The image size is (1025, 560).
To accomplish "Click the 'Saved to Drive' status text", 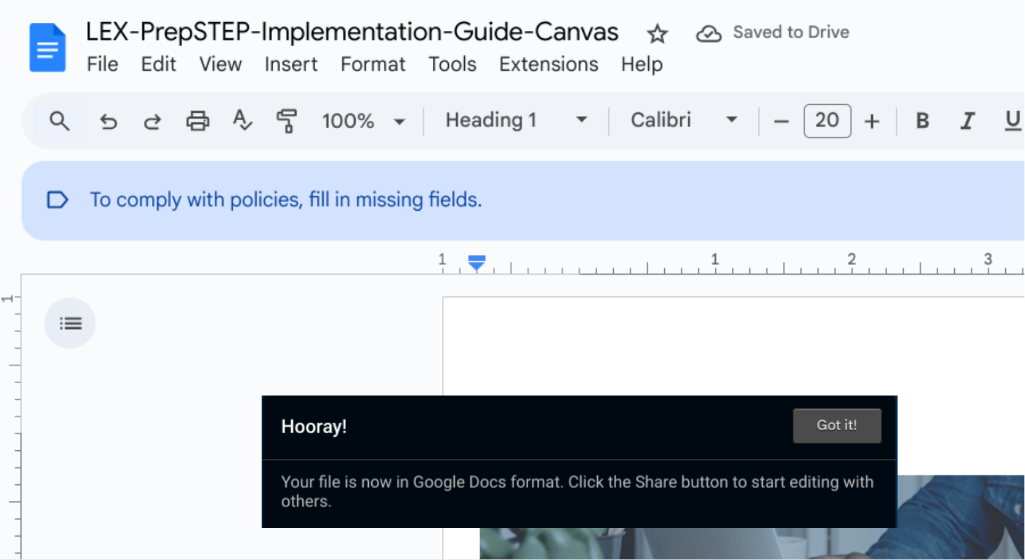I will coord(790,32).
